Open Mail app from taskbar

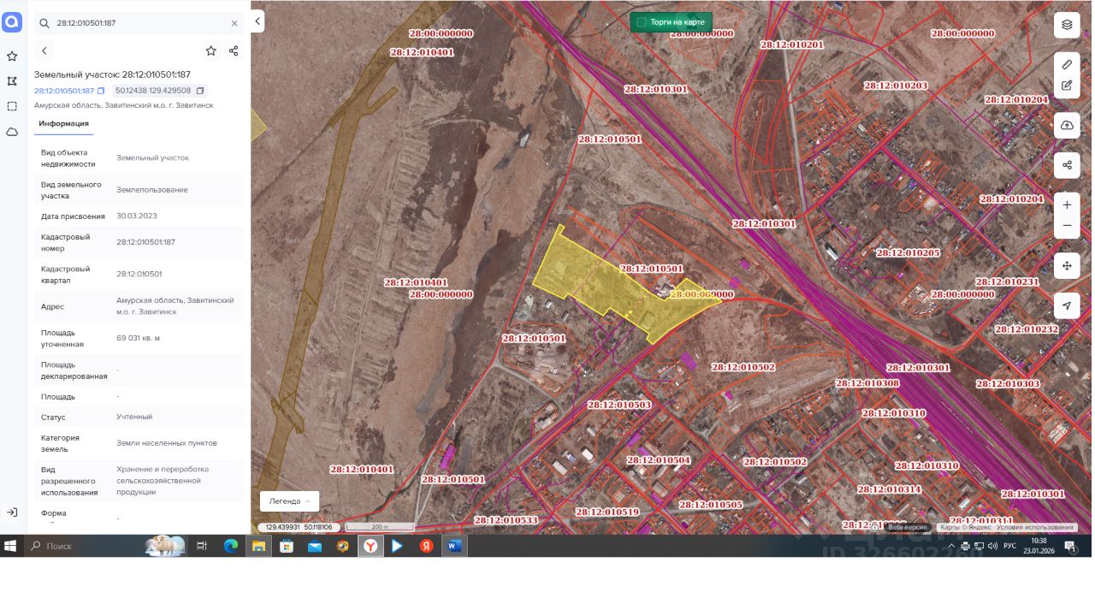pos(315,546)
